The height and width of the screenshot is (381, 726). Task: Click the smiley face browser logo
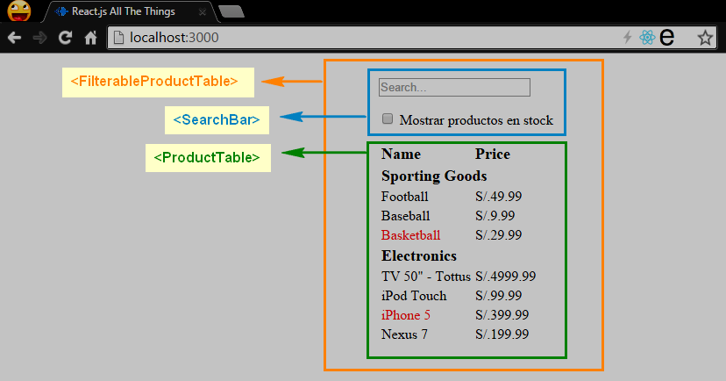click(x=19, y=11)
